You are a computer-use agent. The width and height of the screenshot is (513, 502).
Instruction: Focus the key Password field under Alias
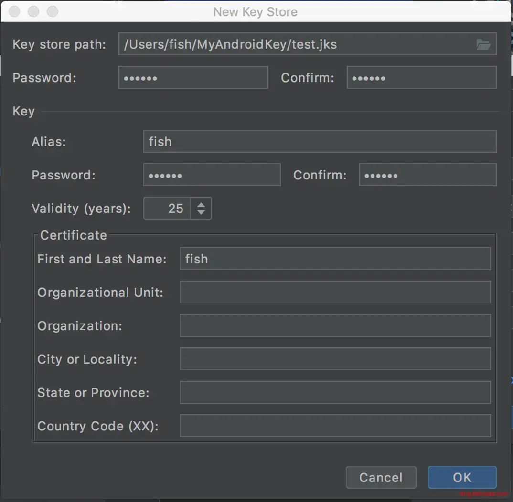coord(212,175)
